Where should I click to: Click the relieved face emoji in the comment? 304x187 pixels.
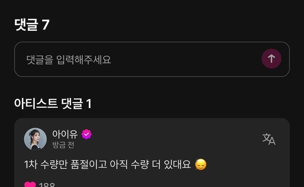click(201, 164)
